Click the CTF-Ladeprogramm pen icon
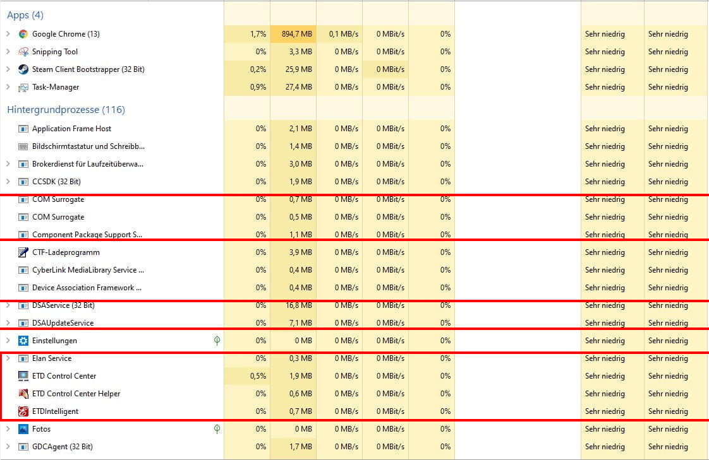The height and width of the screenshot is (460, 709). pos(23,252)
